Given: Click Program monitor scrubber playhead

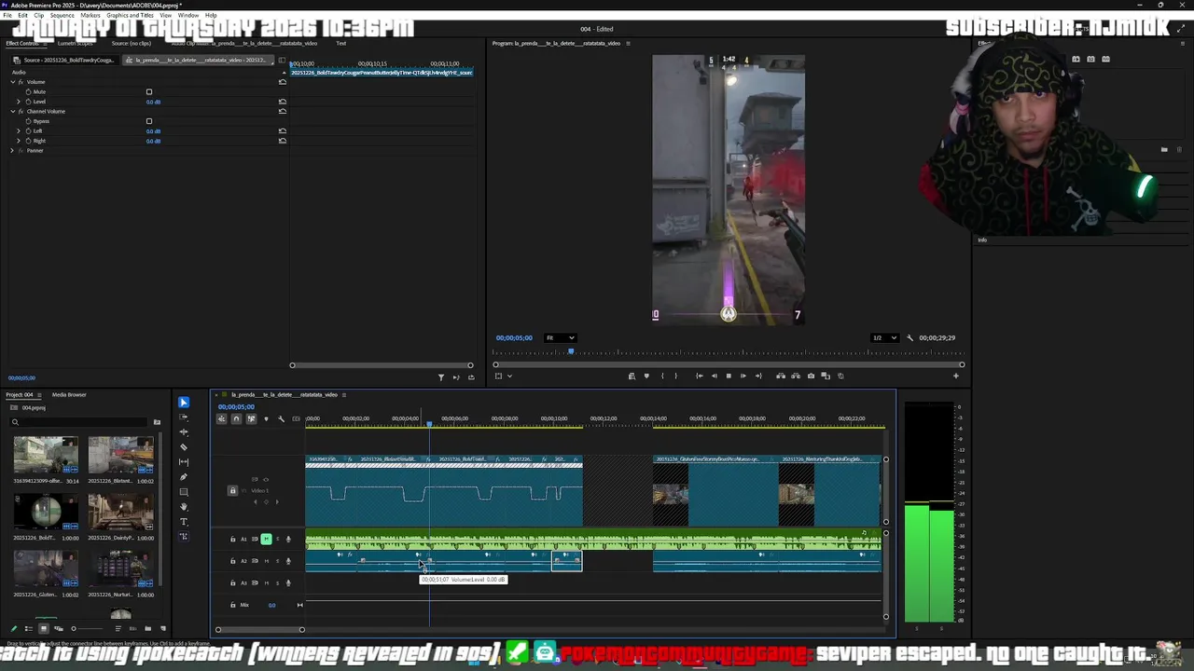Looking at the screenshot, I should [x=571, y=352].
